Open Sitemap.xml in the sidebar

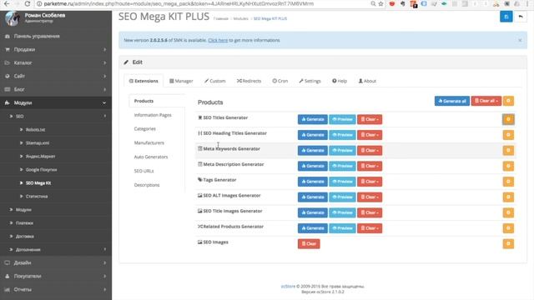click(38, 142)
